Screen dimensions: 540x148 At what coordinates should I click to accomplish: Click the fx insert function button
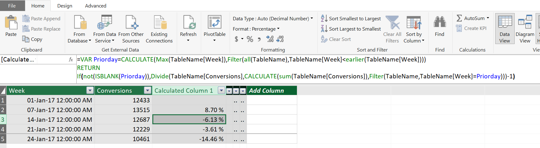[x=71, y=60]
